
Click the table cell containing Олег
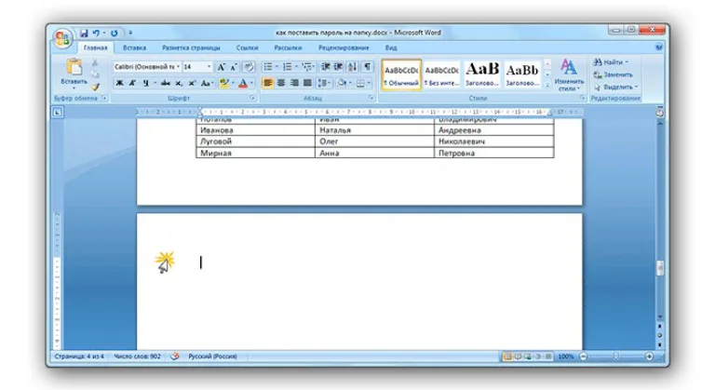[x=374, y=141]
